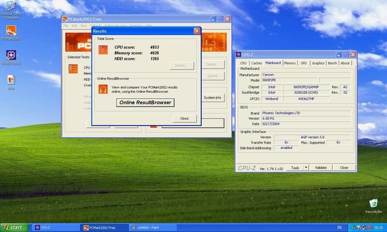Open the SPD tab in CPU-Z
Viewport: 387px width, 232px height.
[x=304, y=63]
